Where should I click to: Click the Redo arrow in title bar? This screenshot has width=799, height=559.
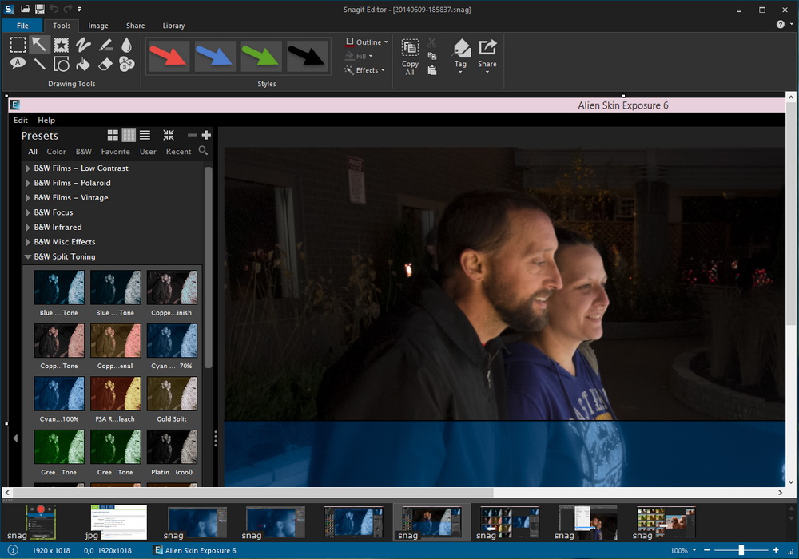[x=67, y=9]
